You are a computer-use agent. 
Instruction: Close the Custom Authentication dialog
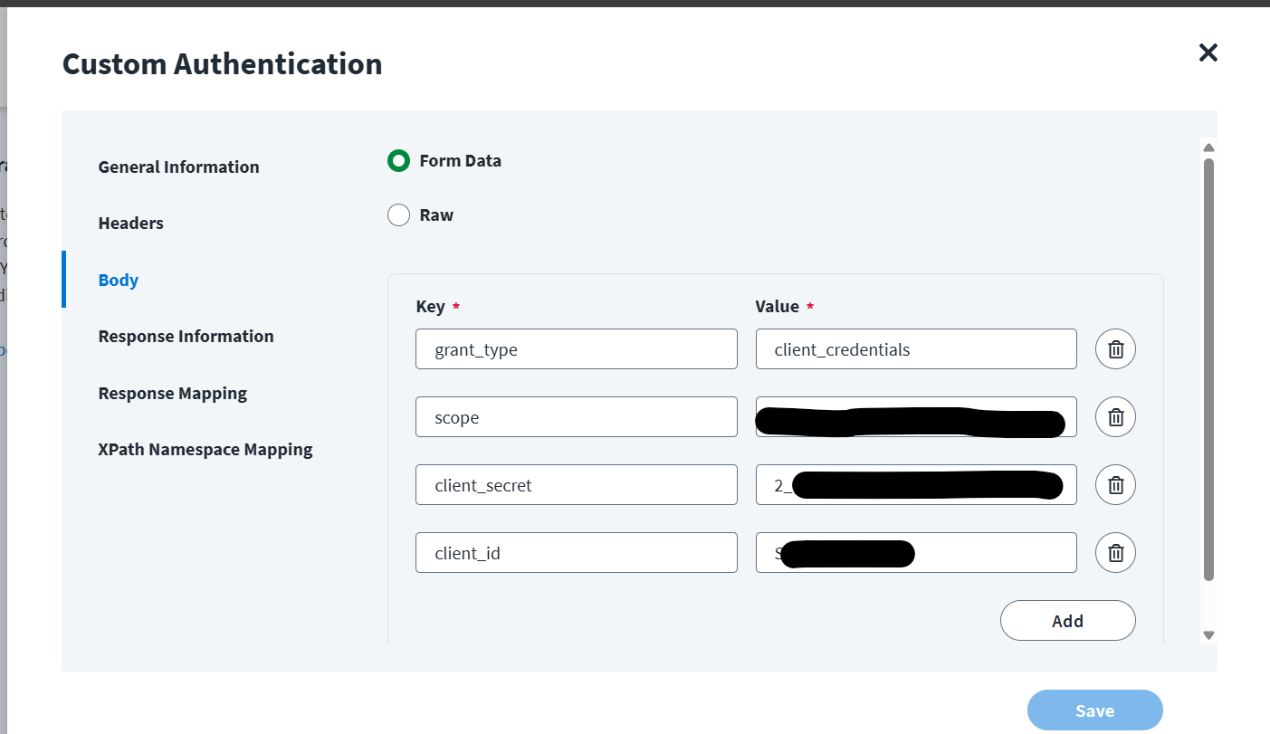pos(1208,52)
